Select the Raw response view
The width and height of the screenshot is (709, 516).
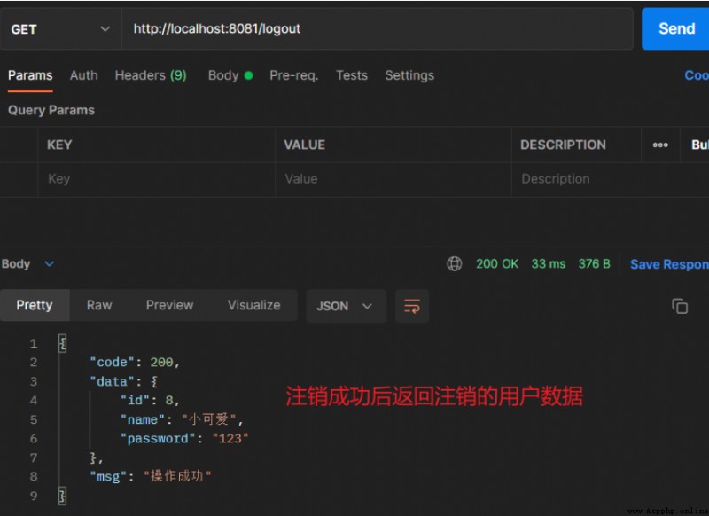[99, 305]
